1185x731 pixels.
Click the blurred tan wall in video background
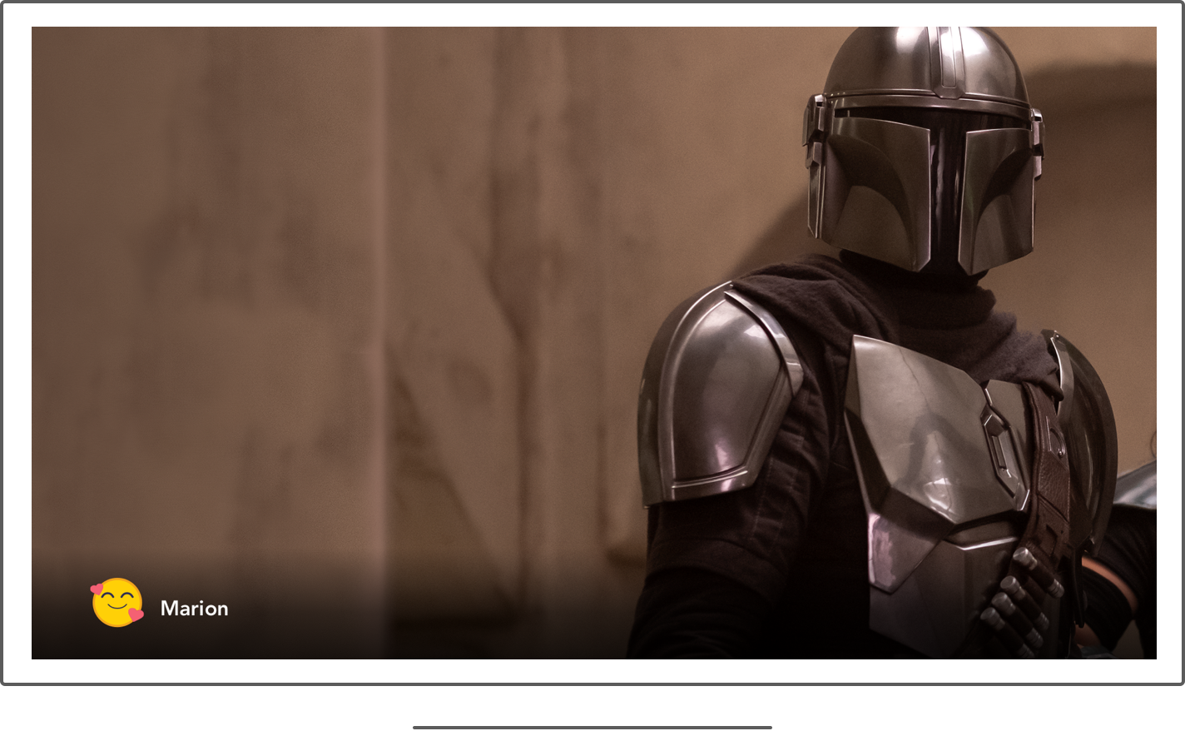(250, 291)
